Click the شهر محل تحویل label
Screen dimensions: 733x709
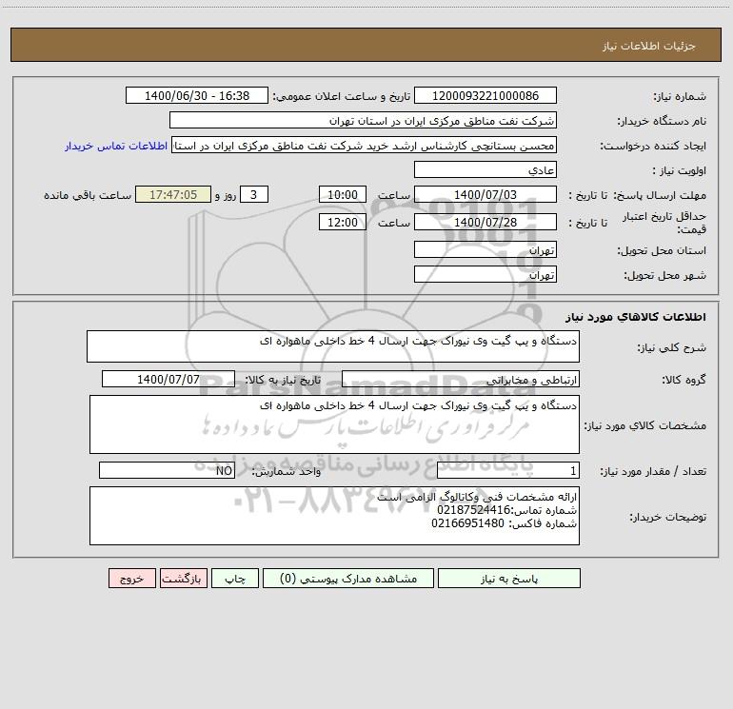[x=665, y=275]
